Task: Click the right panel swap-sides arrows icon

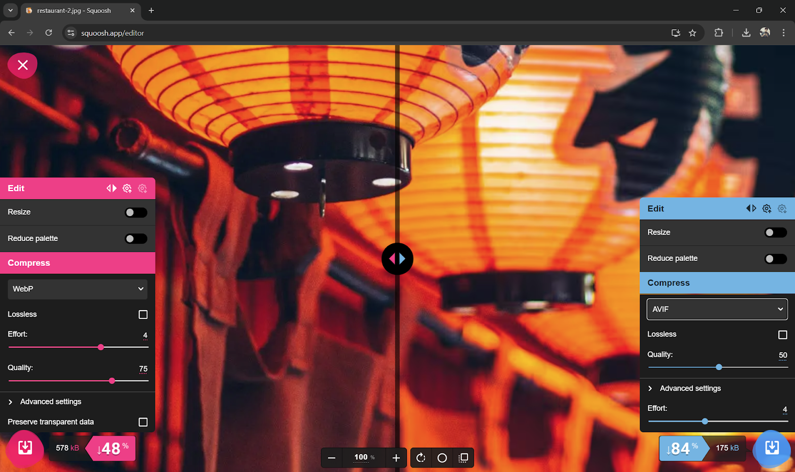Action: tap(751, 209)
